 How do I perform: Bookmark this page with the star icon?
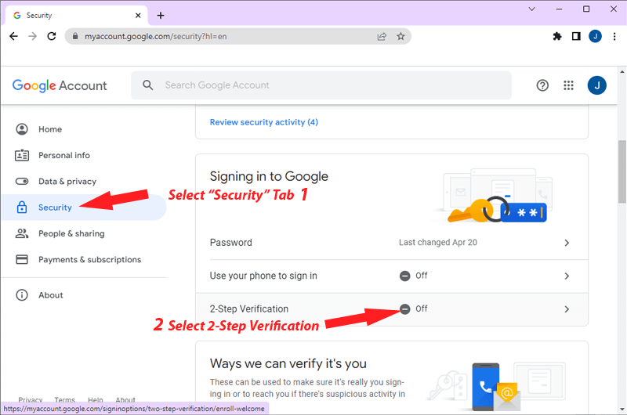(x=400, y=36)
